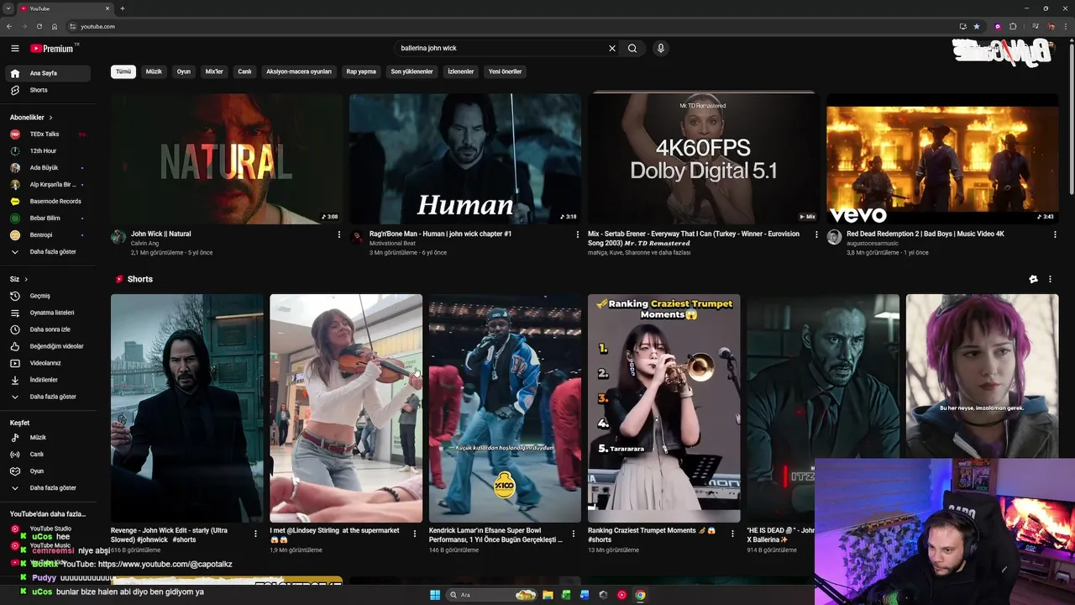Open the Revenge John Wick Edit short
The width and height of the screenshot is (1075, 605).
click(x=186, y=408)
